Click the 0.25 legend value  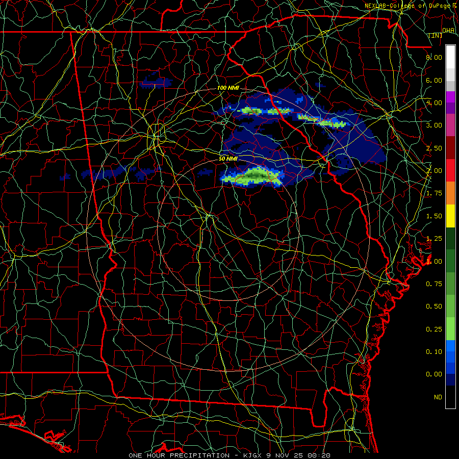tap(434, 329)
